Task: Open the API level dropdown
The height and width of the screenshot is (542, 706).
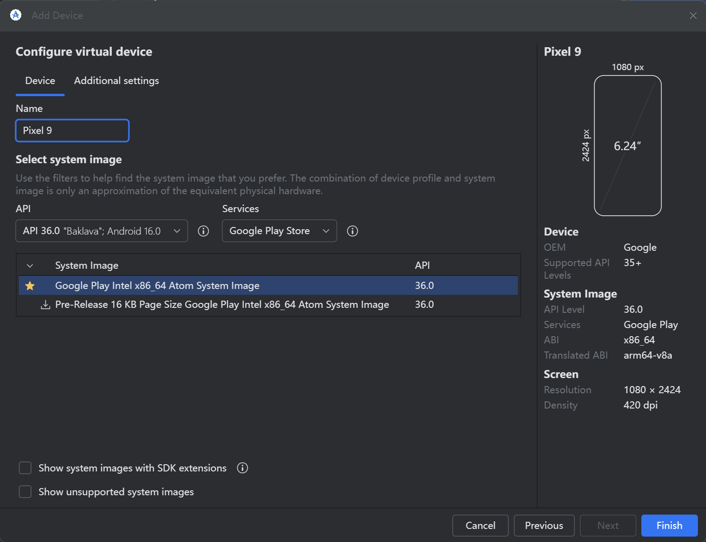Action: (101, 231)
